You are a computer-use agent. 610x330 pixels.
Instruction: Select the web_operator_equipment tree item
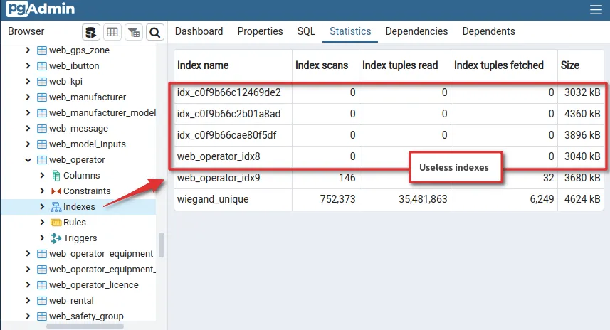pos(101,254)
